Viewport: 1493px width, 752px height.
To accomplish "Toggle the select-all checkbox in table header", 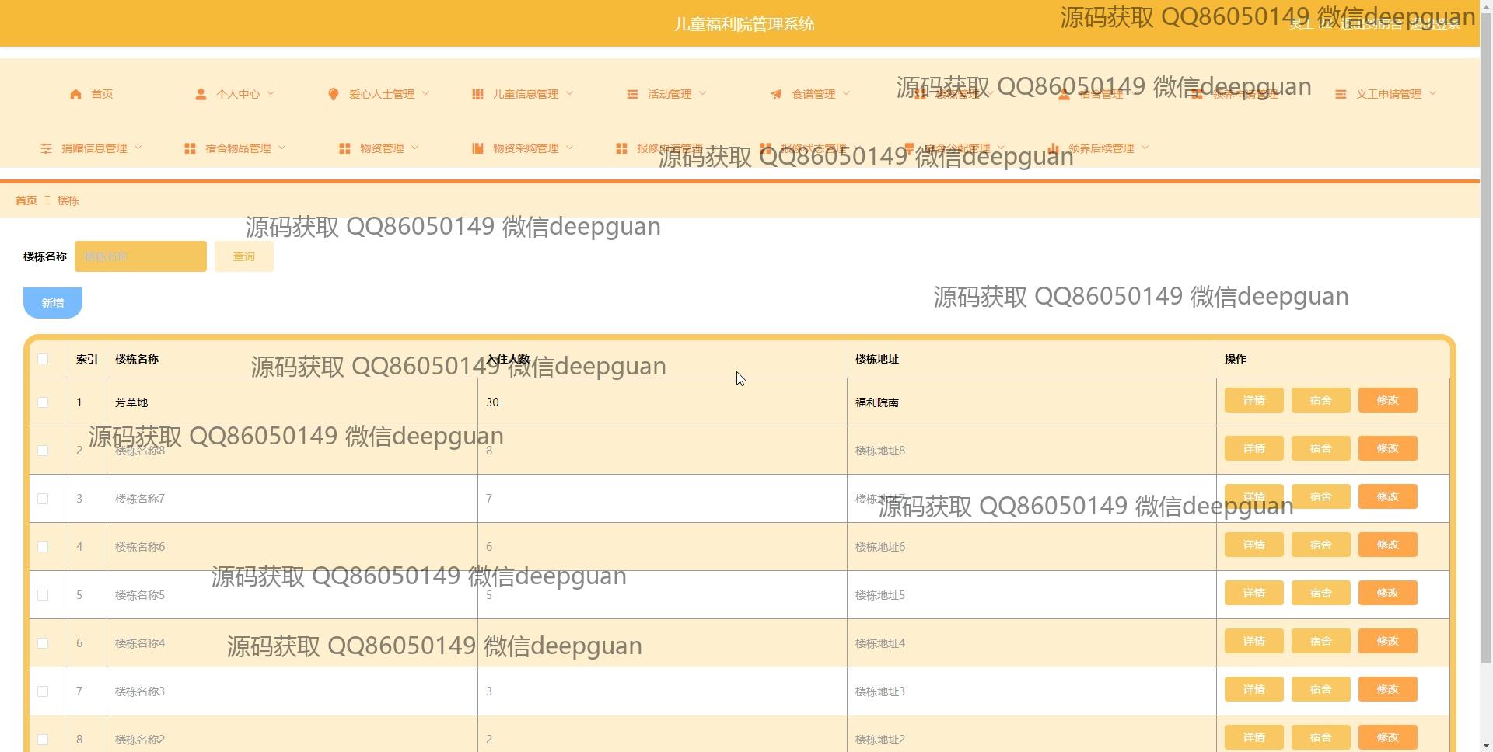I will (x=43, y=359).
